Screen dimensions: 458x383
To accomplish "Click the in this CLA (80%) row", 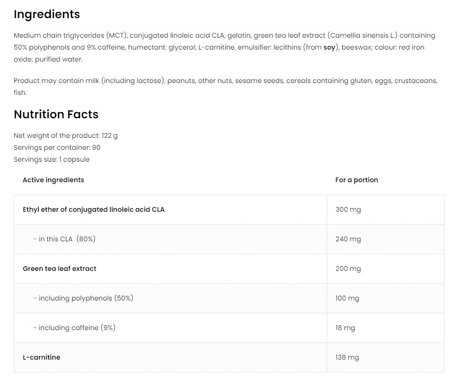I will (64, 239).
